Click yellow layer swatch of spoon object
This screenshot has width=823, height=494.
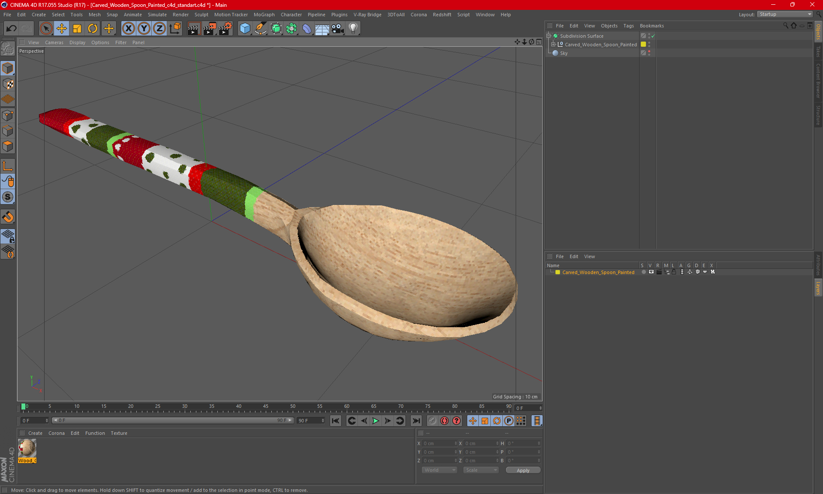coord(643,44)
